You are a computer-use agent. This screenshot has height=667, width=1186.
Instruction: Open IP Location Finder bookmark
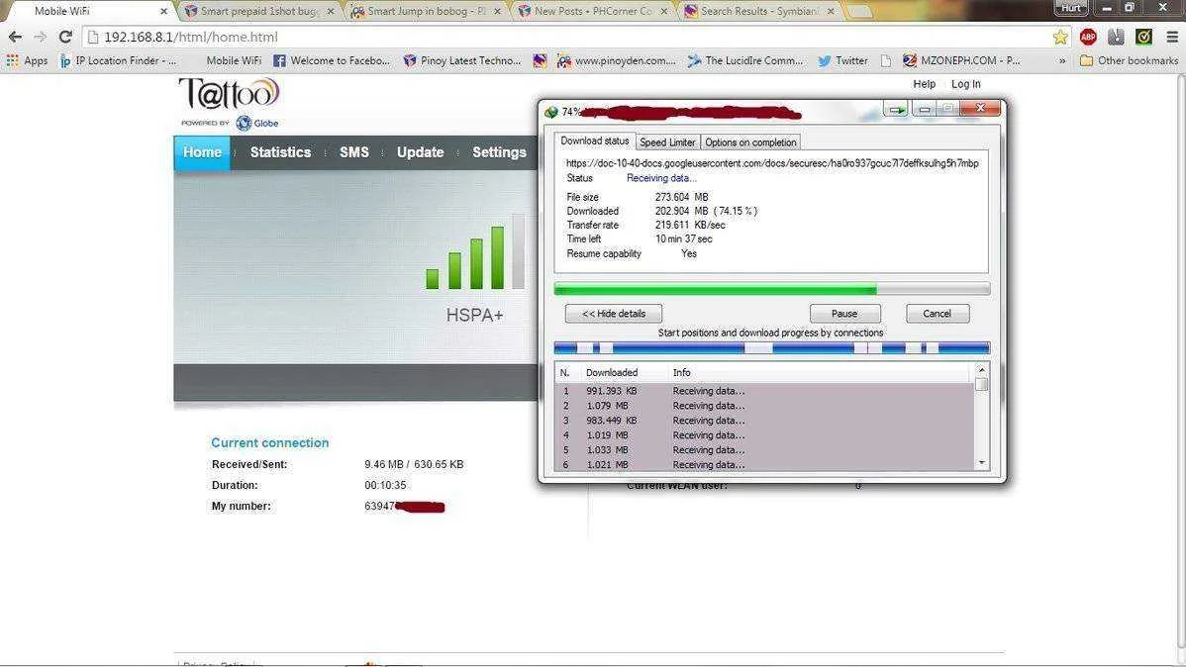point(118,60)
